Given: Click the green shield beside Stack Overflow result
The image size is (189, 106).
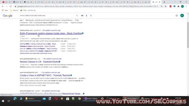Looking at the screenshot, I should 83,33.
